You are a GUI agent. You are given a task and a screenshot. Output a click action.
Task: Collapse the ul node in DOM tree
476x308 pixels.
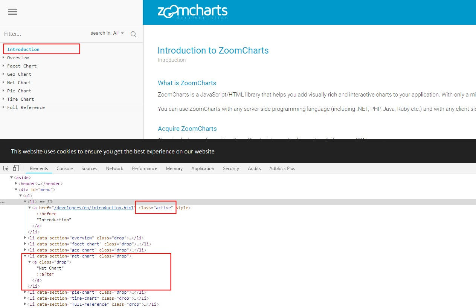tap(21, 196)
